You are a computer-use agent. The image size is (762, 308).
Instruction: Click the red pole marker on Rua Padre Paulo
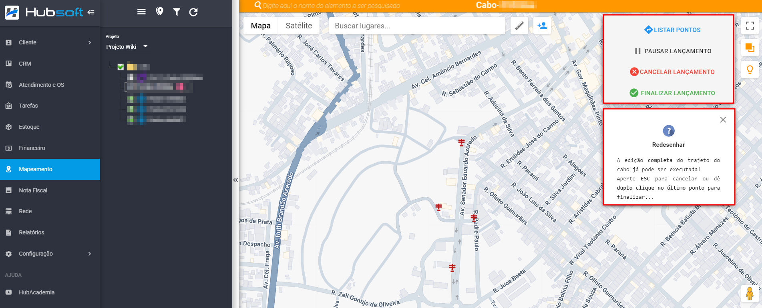[x=474, y=218]
